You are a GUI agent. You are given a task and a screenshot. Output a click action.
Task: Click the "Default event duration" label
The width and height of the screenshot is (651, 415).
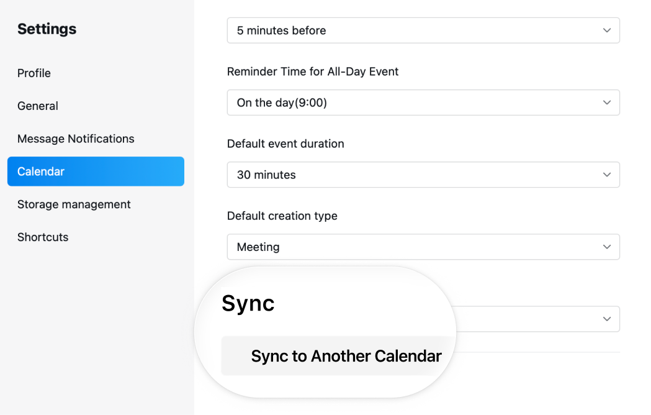pyautogui.click(x=285, y=144)
